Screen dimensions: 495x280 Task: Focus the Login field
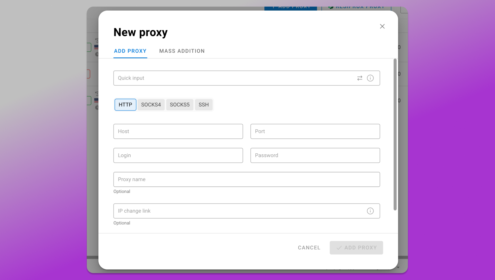[x=178, y=155]
